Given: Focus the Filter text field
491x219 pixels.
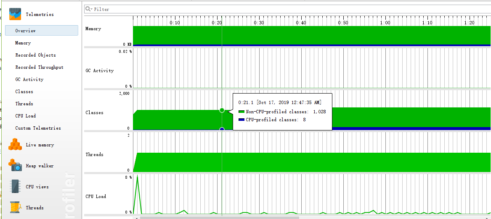Looking at the screenshot, I should coord(287,9).
